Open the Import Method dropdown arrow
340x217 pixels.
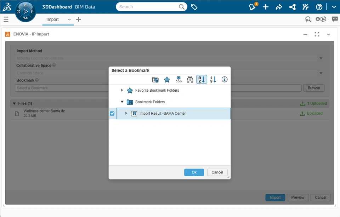click(x=321, y=58)
